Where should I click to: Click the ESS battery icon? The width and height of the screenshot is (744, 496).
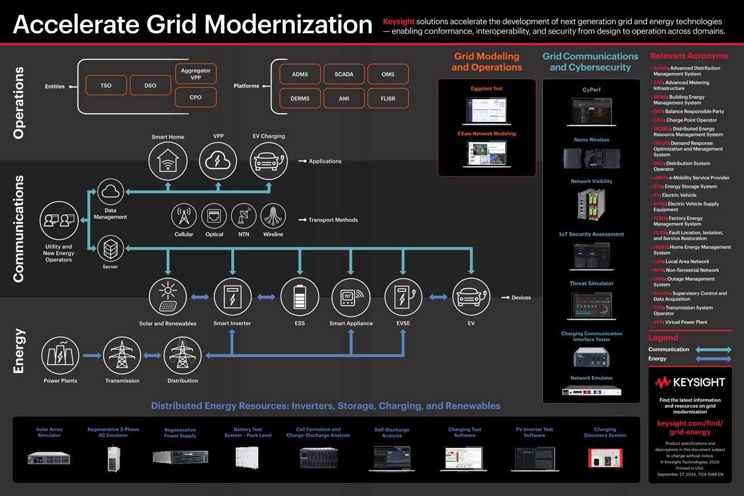[x=299, y=296]
